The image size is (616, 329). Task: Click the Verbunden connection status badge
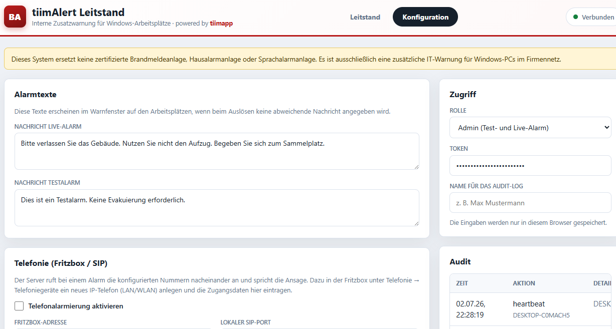[x=592, y=17]
